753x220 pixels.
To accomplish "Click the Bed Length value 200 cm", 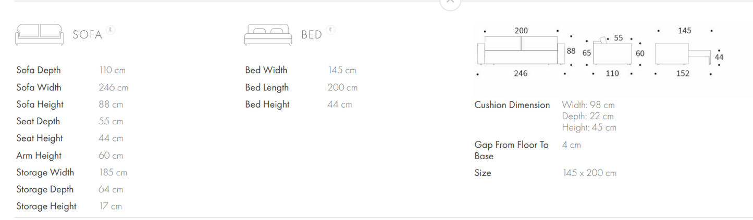I will point(342,87).
